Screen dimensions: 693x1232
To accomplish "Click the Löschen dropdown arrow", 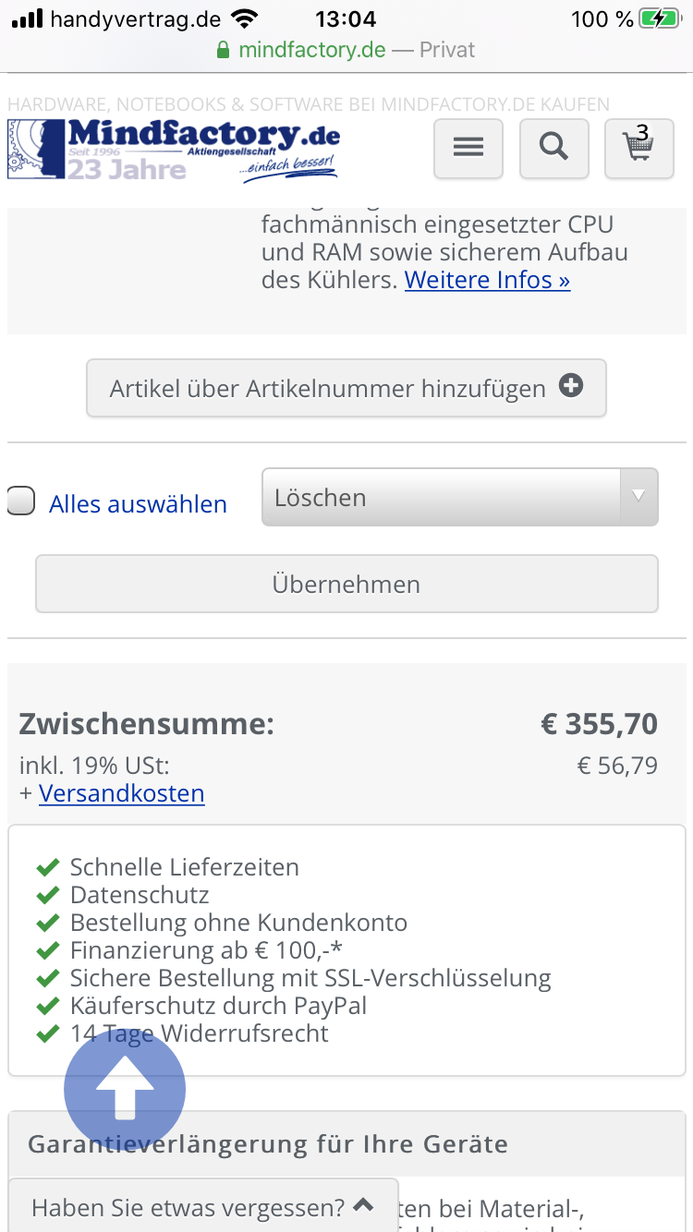I will (638, 497).
